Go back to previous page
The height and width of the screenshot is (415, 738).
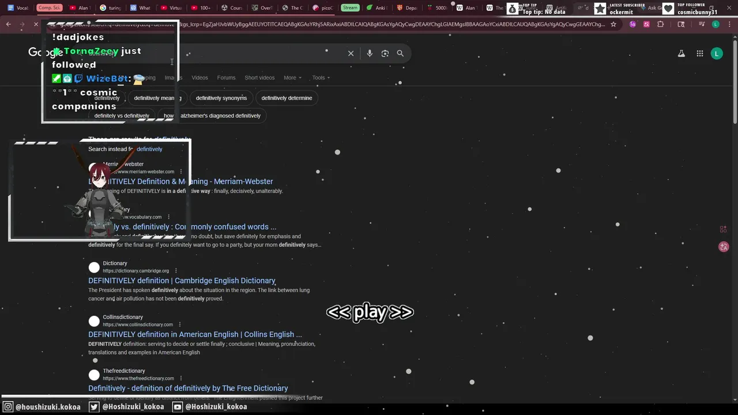(8, 24)
